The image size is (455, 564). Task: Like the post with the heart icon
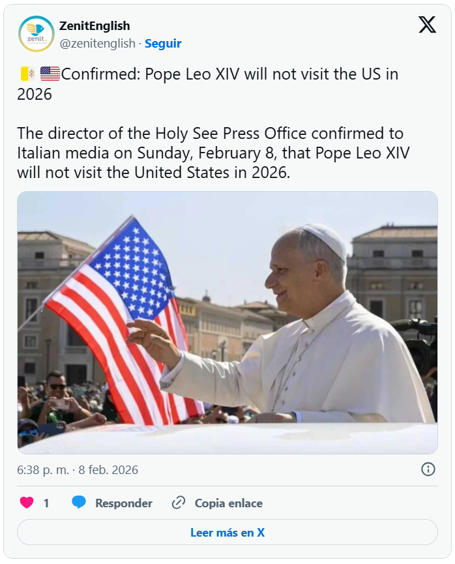click(x=27, y=503)
